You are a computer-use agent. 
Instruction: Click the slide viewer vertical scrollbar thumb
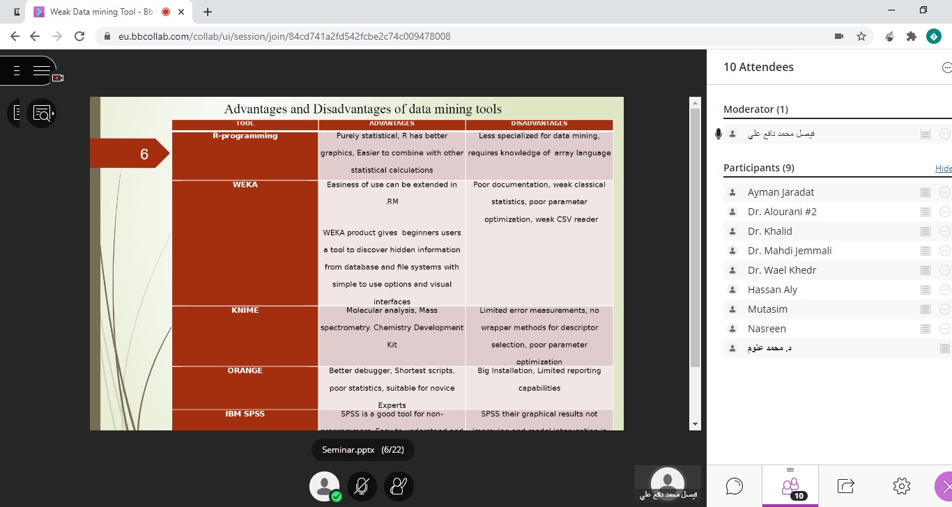tap(695, 238)
